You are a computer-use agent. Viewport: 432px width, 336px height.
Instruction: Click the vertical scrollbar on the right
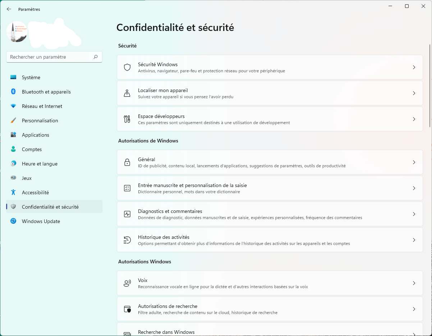click(x=429, y=86)
